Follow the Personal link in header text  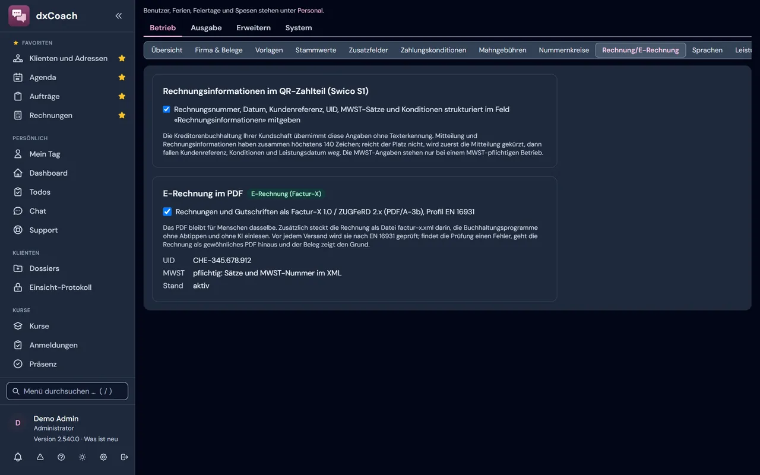click(310, 10)
